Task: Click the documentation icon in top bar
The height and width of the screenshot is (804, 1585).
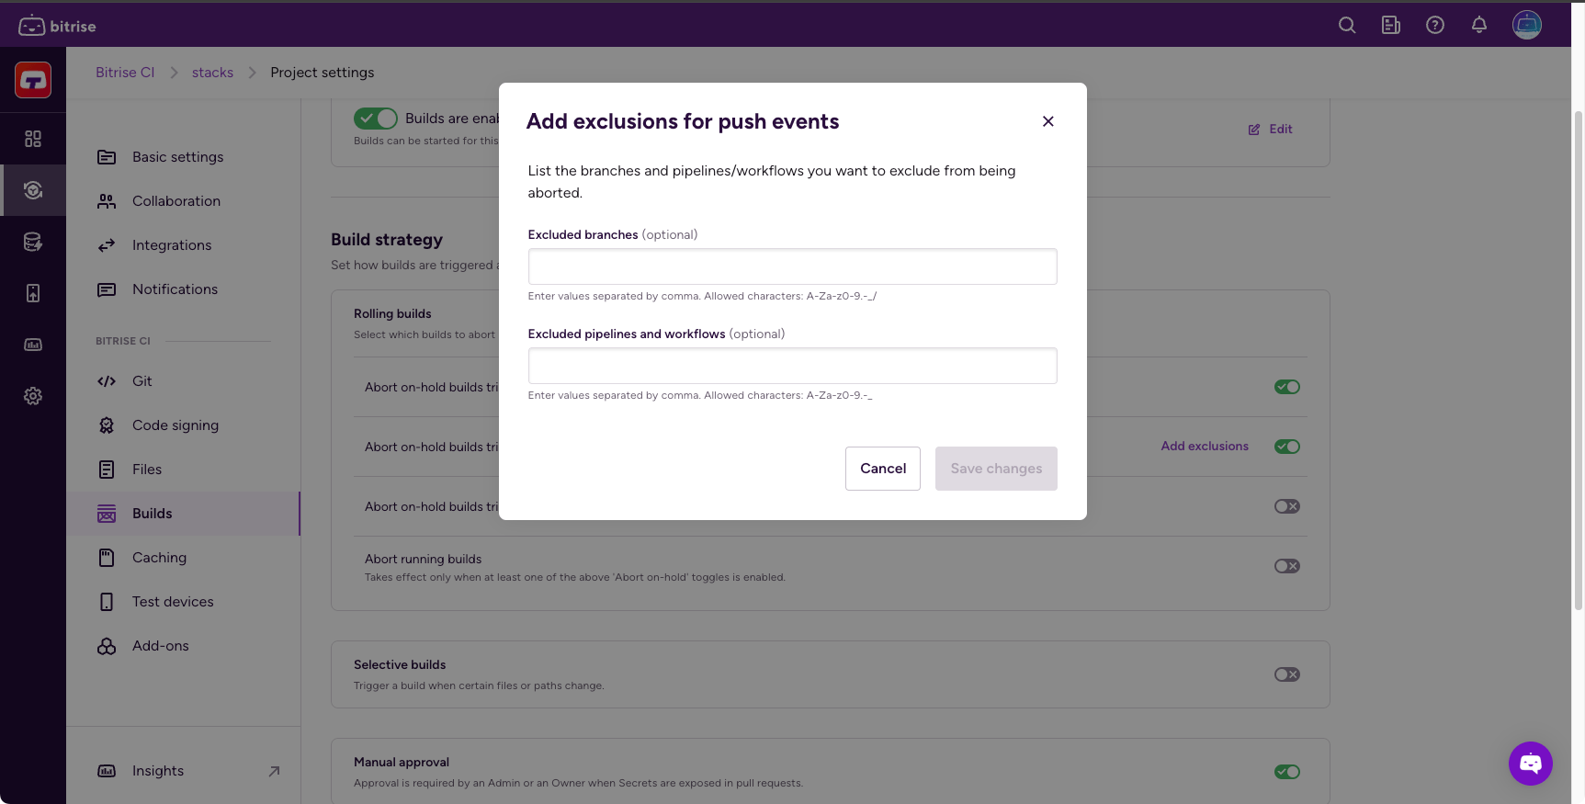Action: pos(1391,26)
